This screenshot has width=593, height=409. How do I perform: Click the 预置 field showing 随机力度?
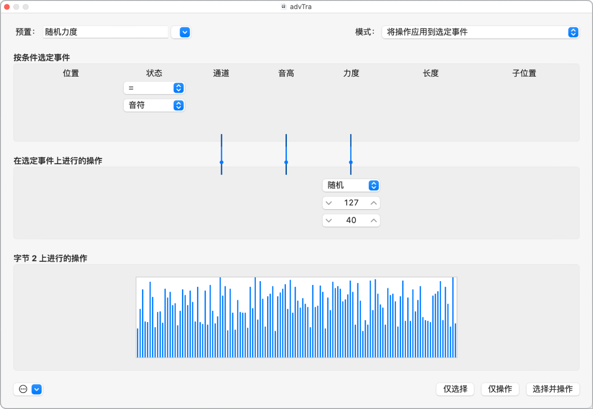click(105, 32)
